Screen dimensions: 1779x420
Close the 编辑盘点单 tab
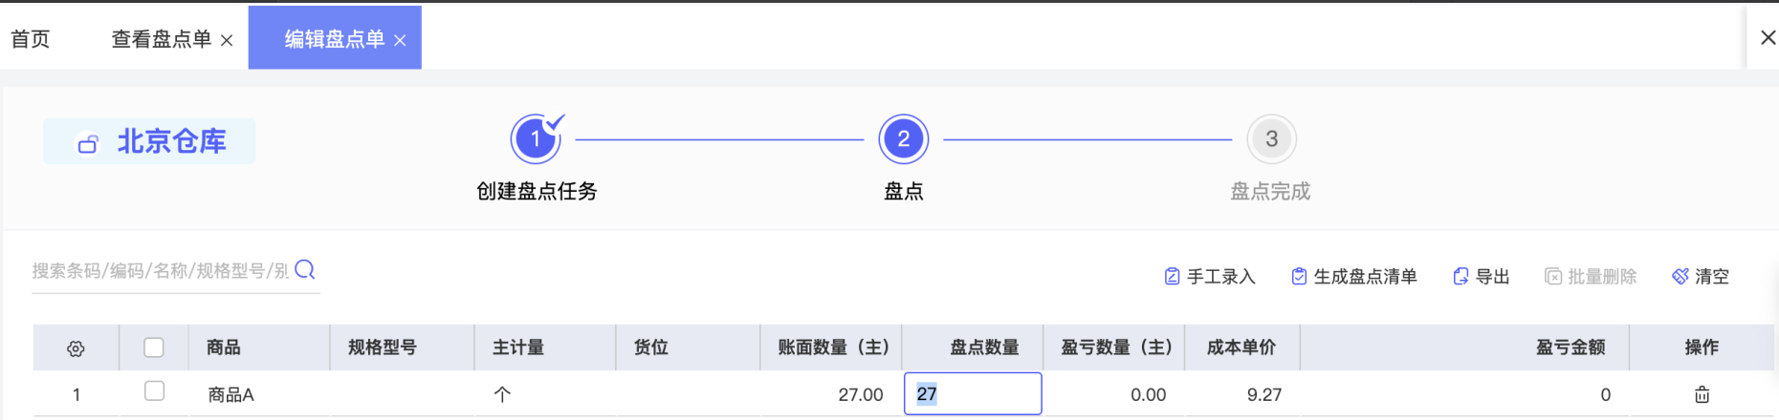[400, 40]
